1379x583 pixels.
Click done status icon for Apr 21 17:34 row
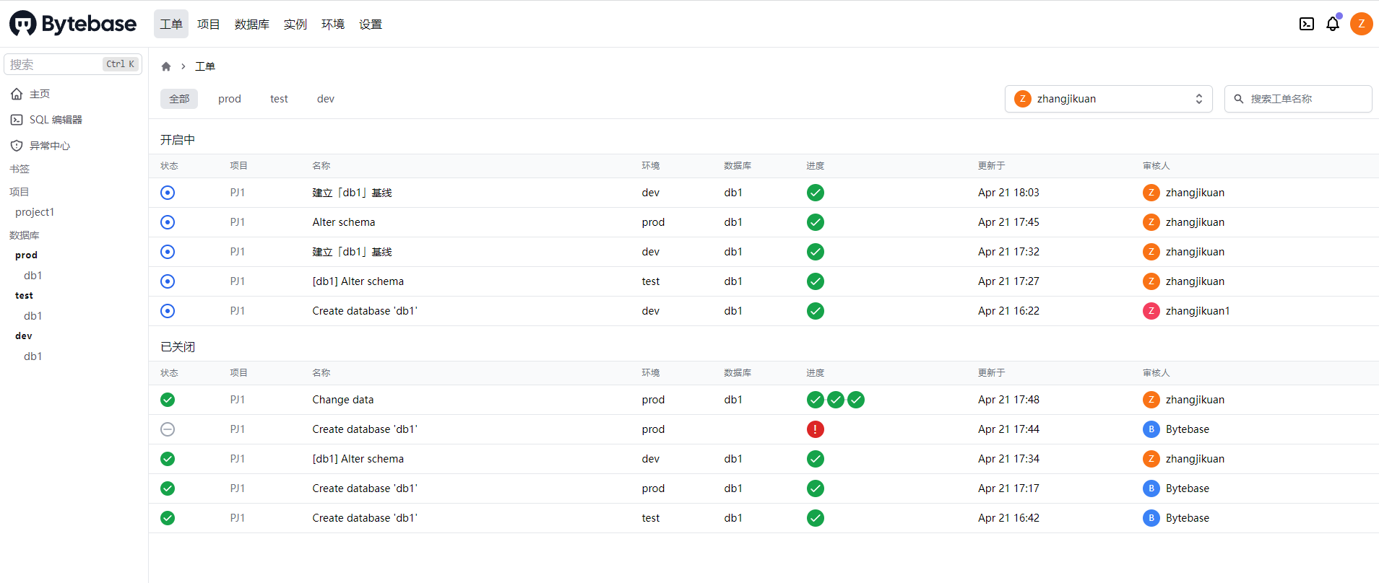[168, 459]
